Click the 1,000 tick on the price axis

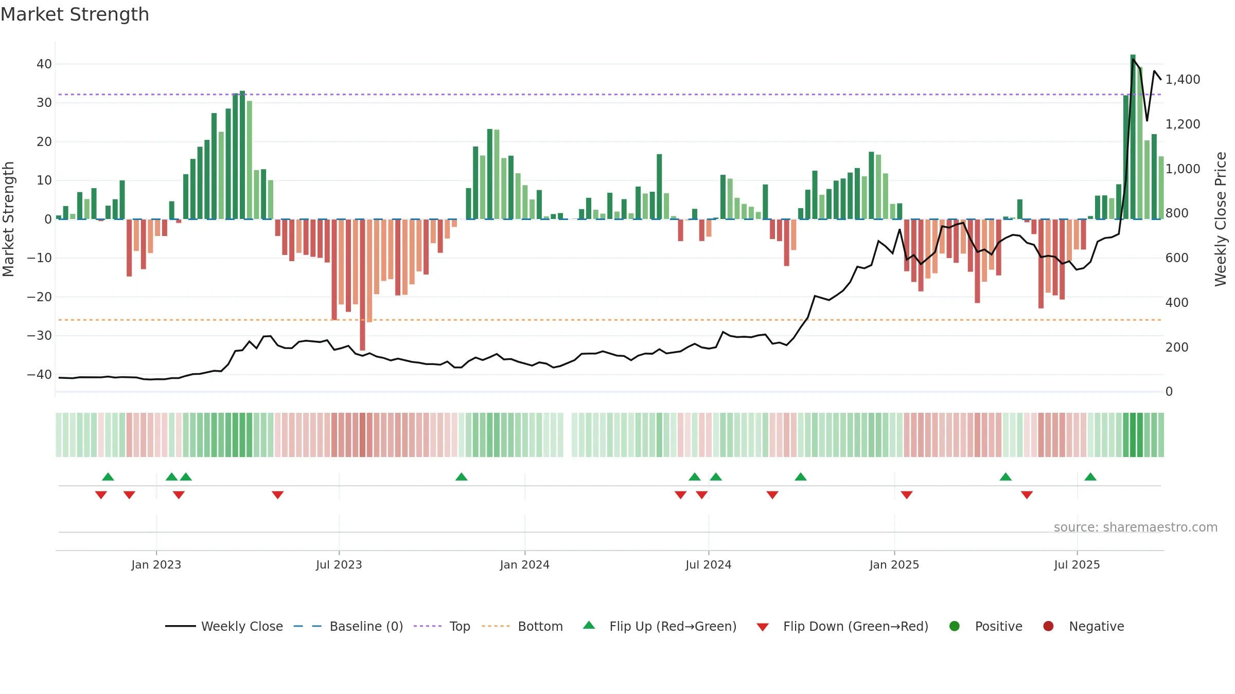click(1183, 169)
